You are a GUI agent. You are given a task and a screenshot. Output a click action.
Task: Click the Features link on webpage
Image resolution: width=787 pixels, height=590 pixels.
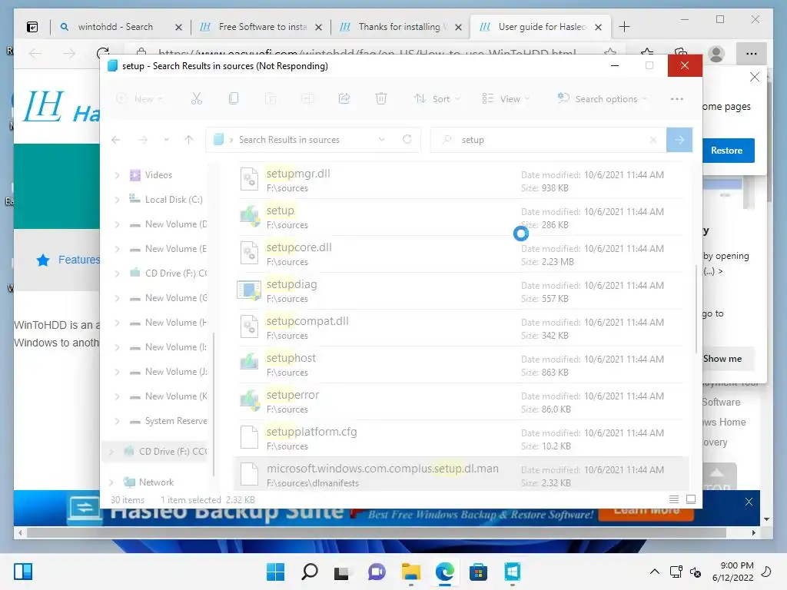coord(78,260)
